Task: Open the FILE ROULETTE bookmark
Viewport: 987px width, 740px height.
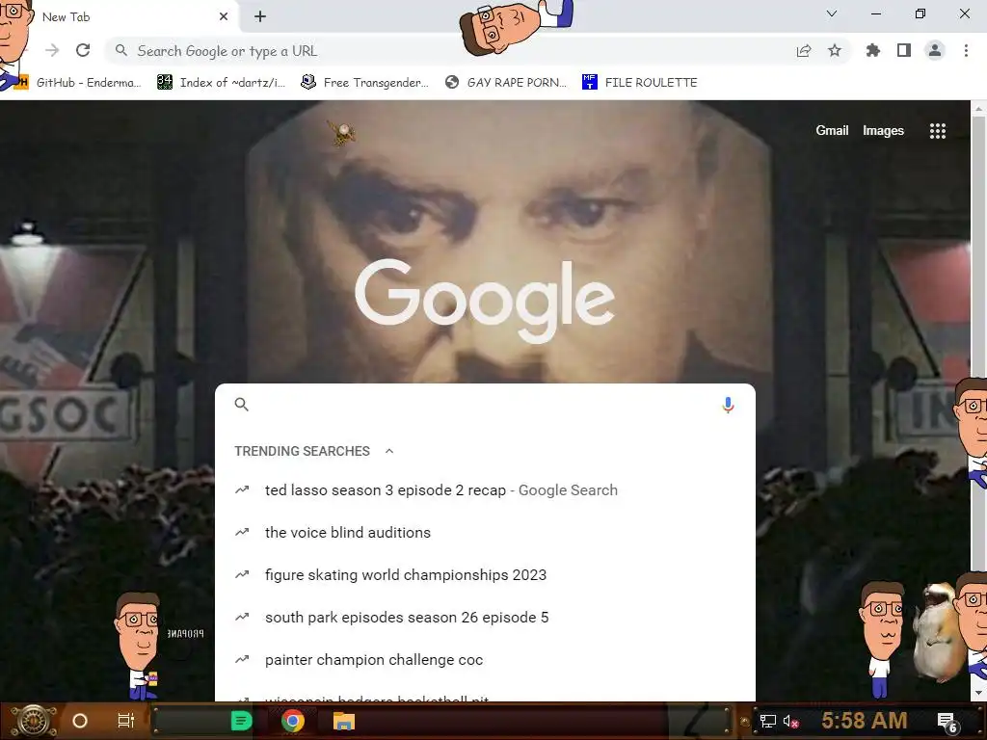Action: tap(640, 83)
